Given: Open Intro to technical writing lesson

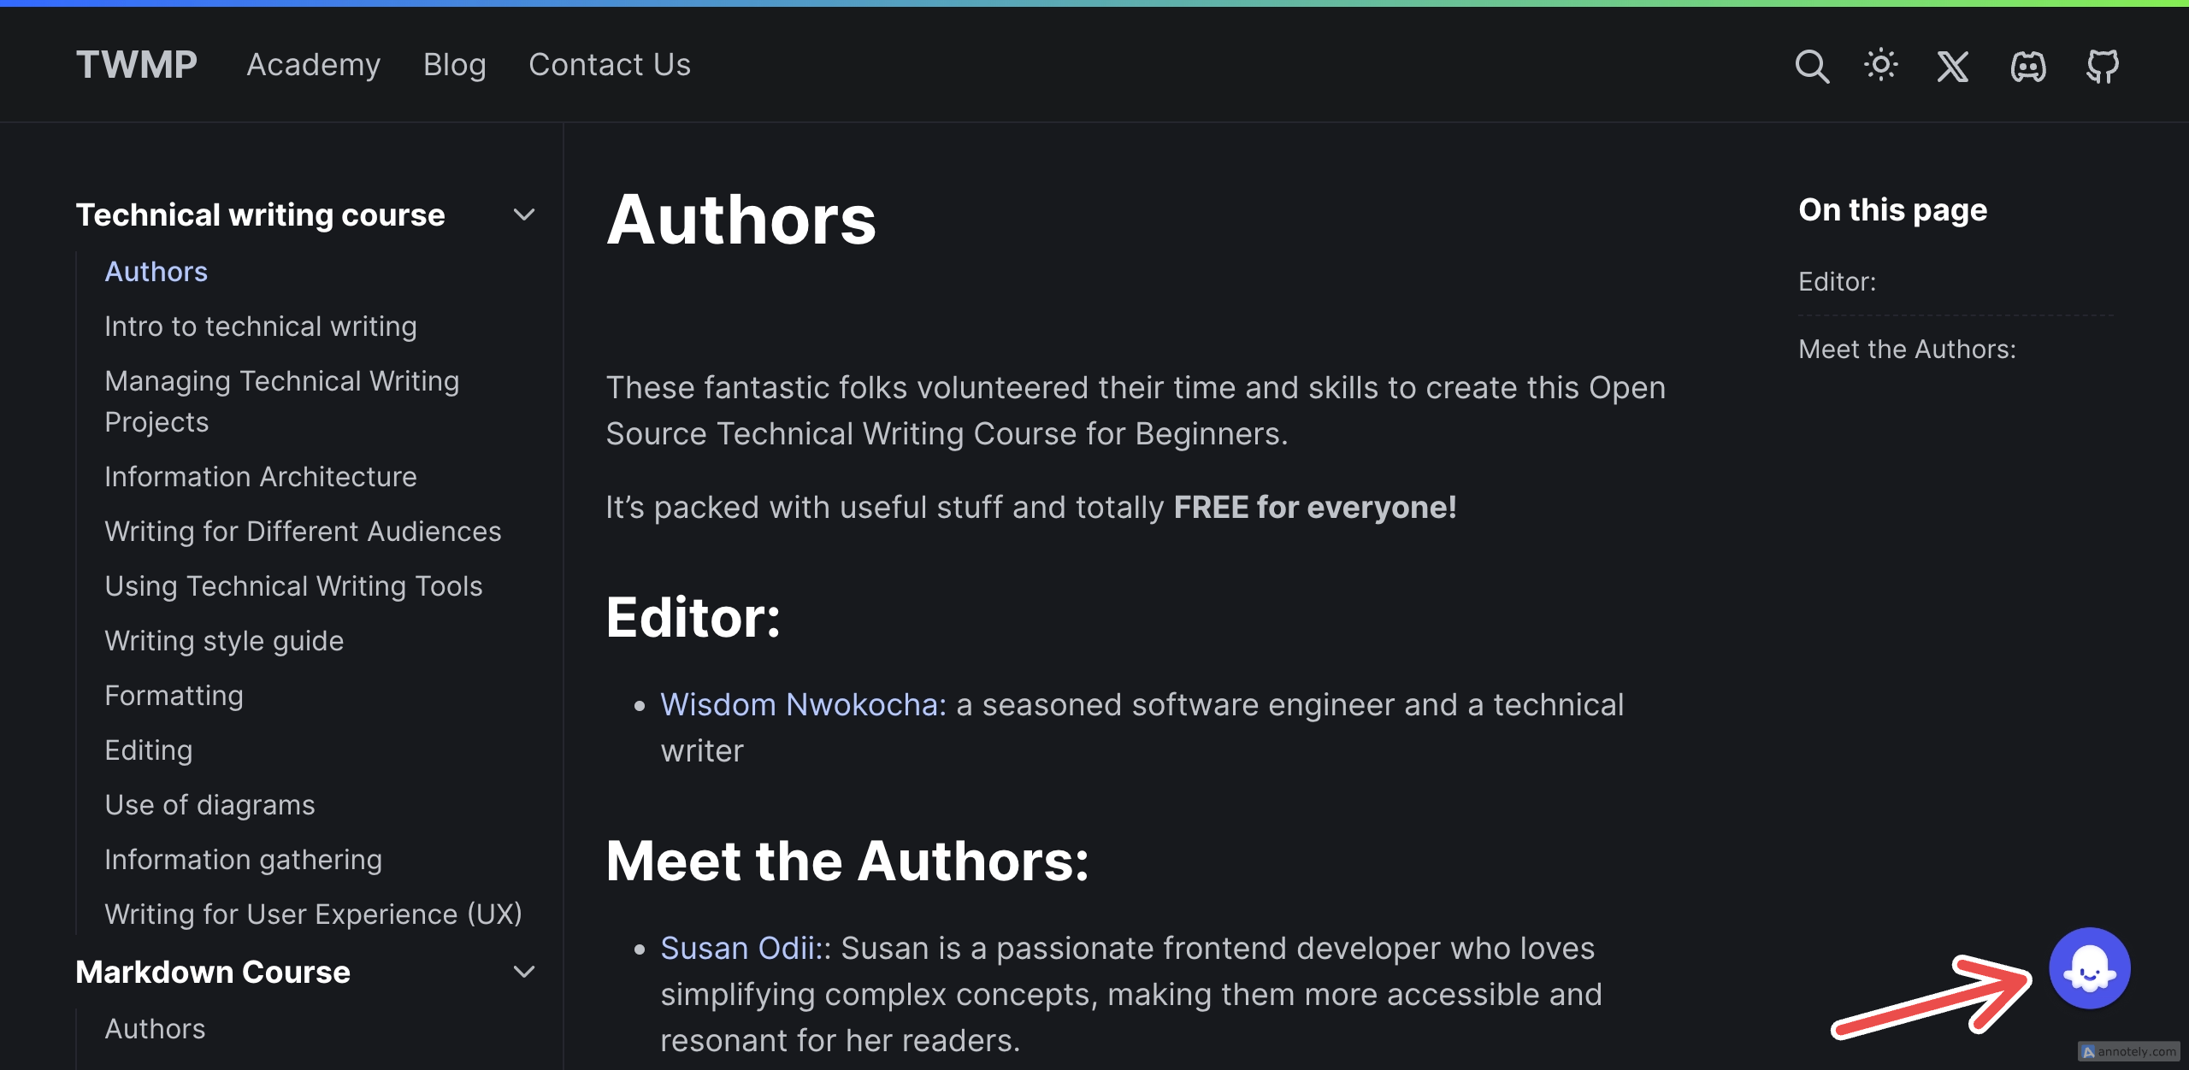Looking at the screenshot, I should tap(261, 326).
